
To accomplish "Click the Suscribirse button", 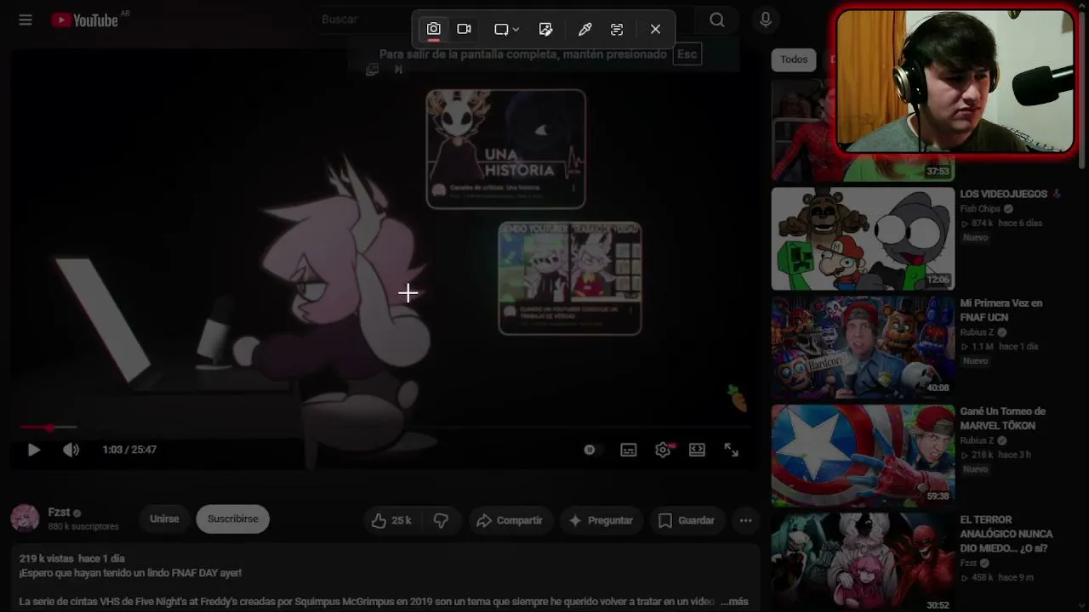I will [233, 519].
